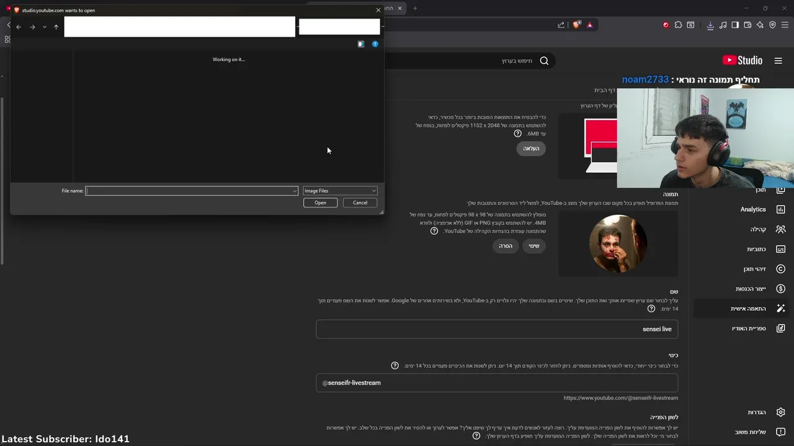Viewport: 794px width, 446px height.
Task: Click the file dialog search box
Action: click(339, 27)
